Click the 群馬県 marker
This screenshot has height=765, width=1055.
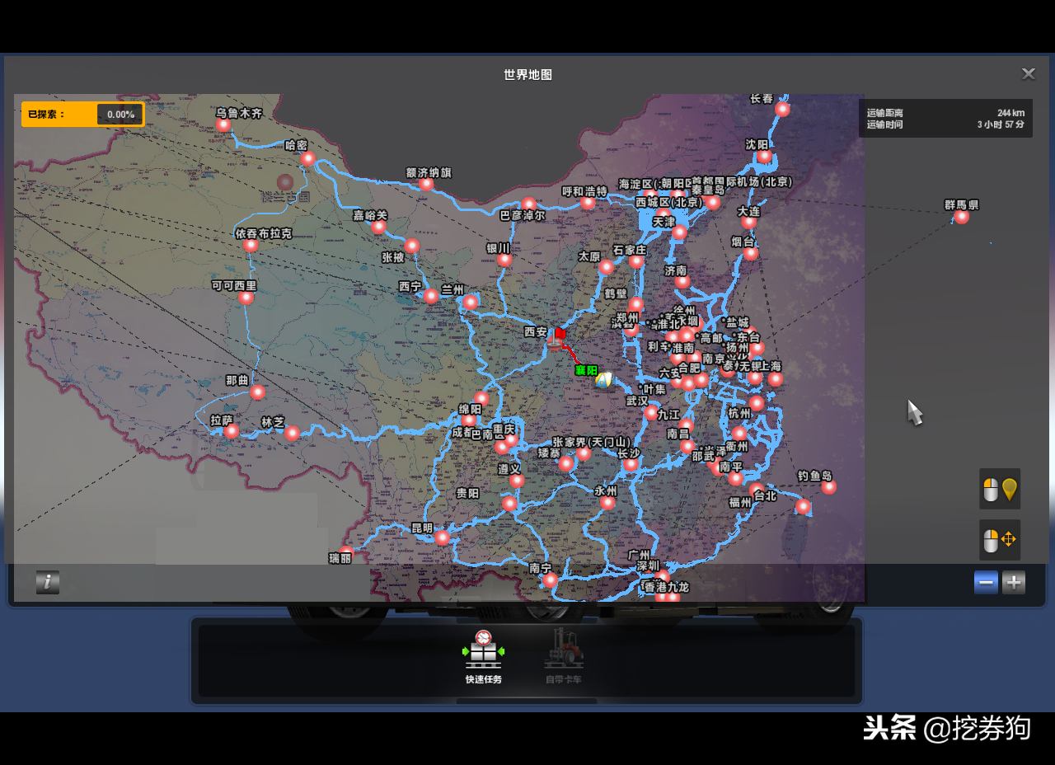[x=961, y=217]
